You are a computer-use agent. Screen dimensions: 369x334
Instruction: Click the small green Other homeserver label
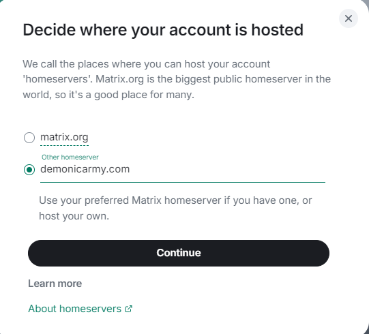tap(70, 157)
